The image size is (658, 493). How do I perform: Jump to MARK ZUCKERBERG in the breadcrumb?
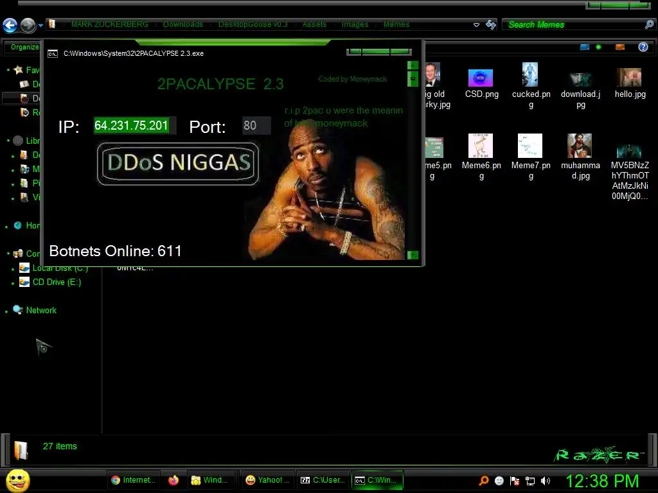coord(109,24)
